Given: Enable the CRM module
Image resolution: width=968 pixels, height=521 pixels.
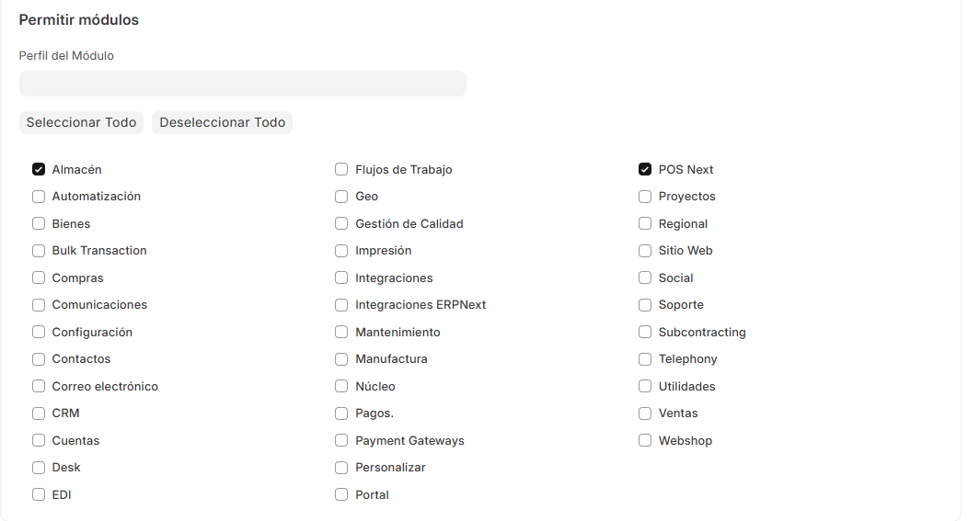Looking at the screenshot, I should [x=39, y=413].
